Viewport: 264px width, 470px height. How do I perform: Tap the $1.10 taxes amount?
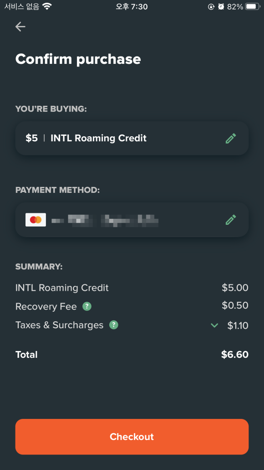pos(238,325)
